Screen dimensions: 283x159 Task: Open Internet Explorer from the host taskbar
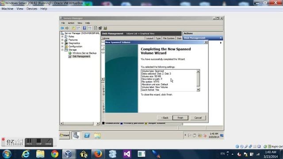click(26, 154)
